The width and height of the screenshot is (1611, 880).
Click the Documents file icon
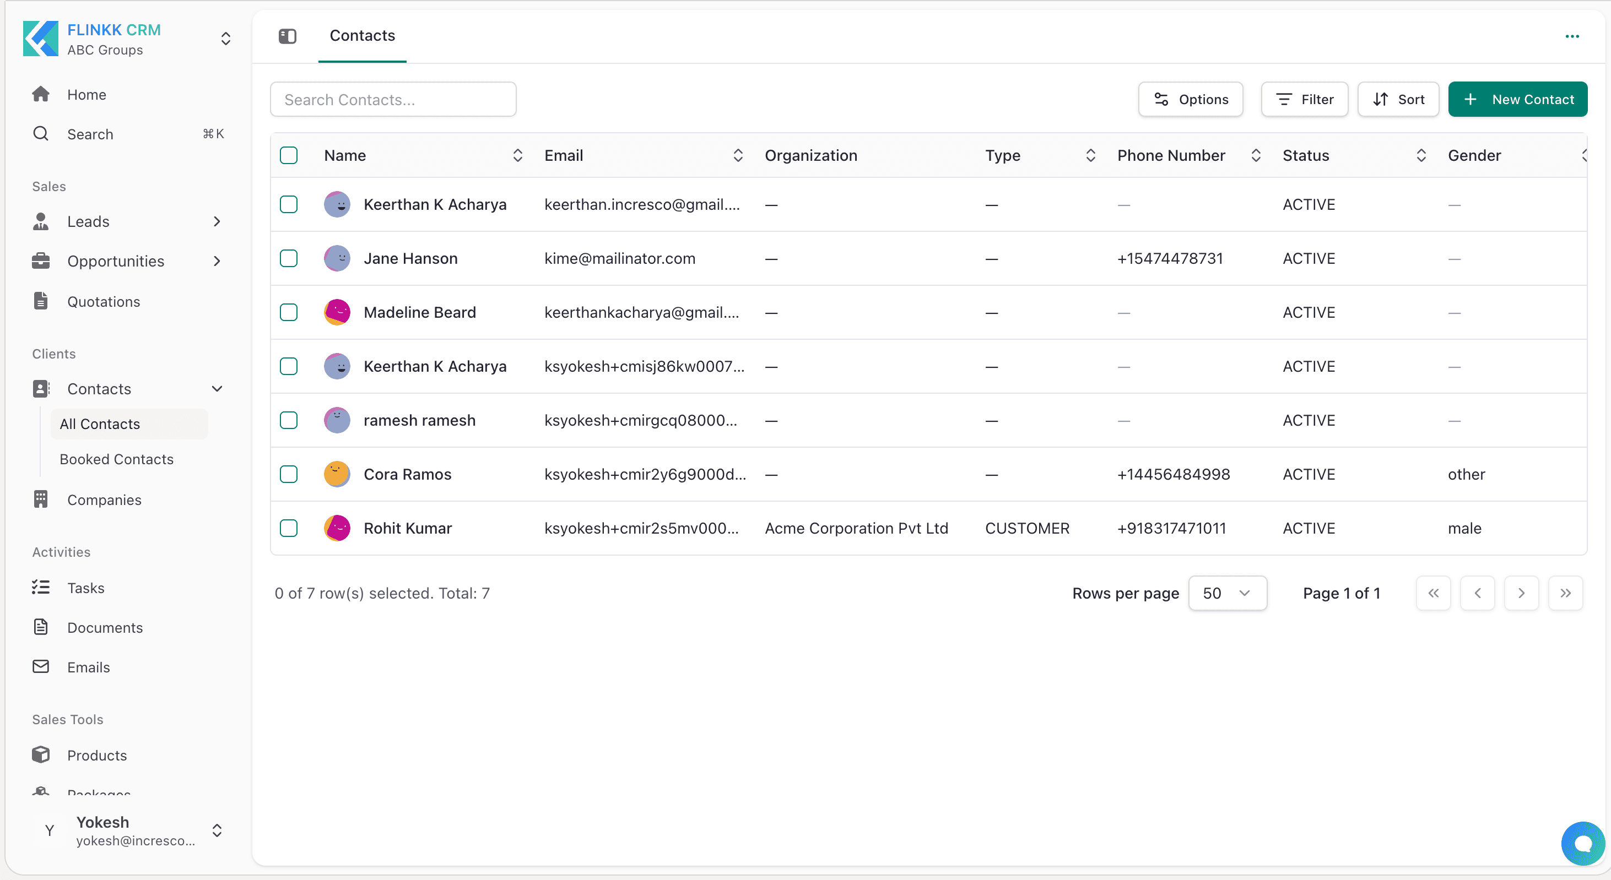41,627
